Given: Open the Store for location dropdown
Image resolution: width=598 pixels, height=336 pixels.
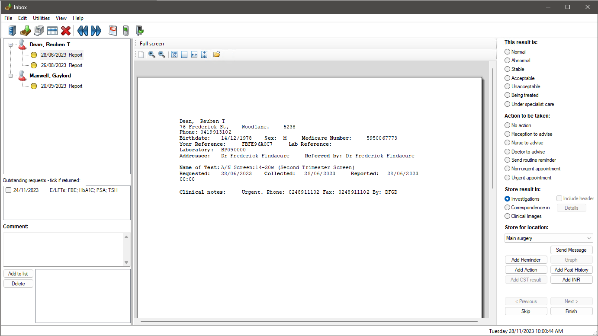Looking at the screenshot, I should 549,238.
